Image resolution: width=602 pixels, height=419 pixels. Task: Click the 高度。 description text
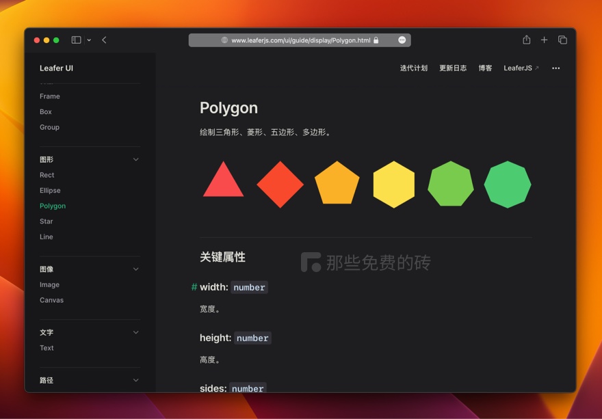(209, 360)
